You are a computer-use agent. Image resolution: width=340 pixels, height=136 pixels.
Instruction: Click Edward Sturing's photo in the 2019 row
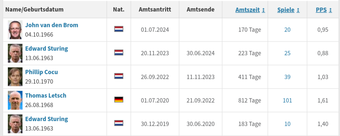(x=15, y=124)
